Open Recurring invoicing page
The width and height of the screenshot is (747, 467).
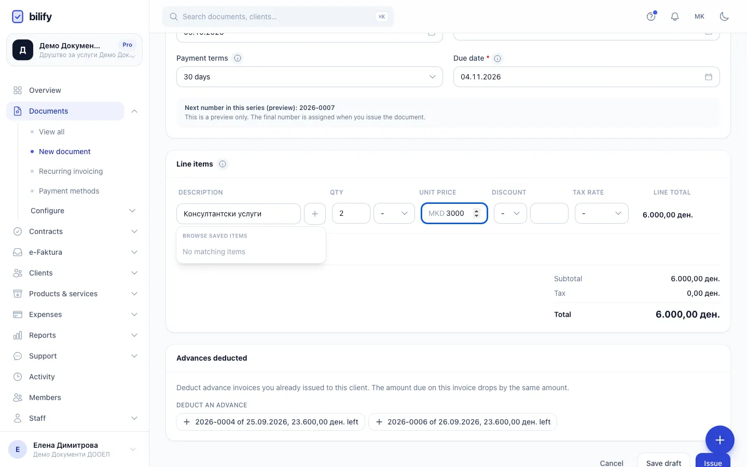click(x=71, y=171)
